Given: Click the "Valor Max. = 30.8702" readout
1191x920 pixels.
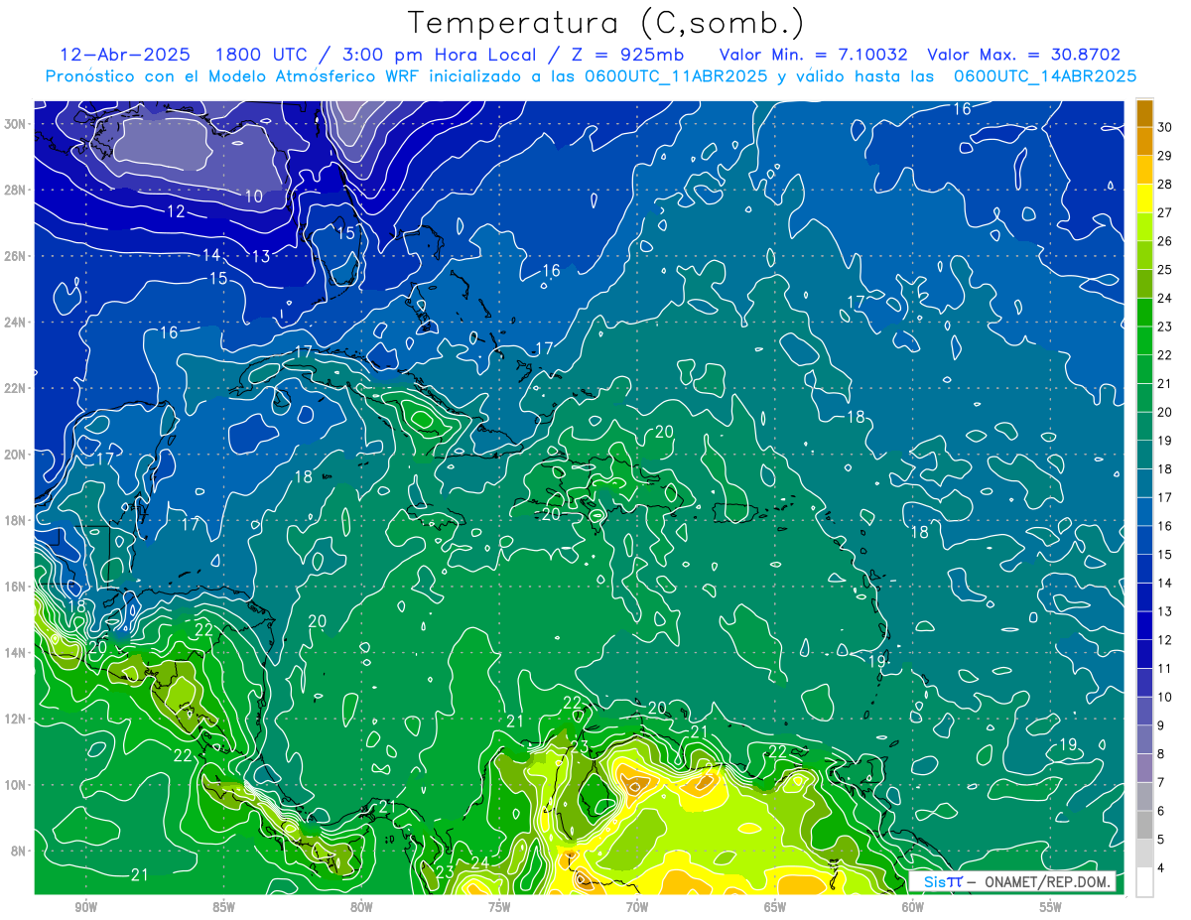Looking at the screenshot, I should [1024, 55].
